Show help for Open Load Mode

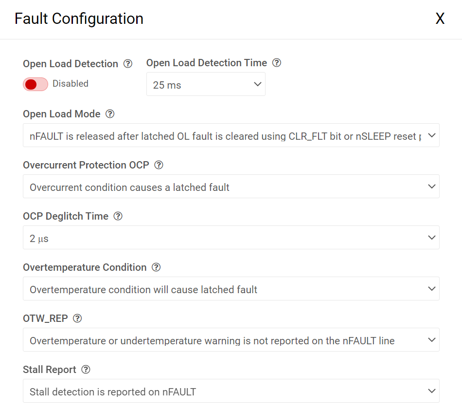pos(110,114)
